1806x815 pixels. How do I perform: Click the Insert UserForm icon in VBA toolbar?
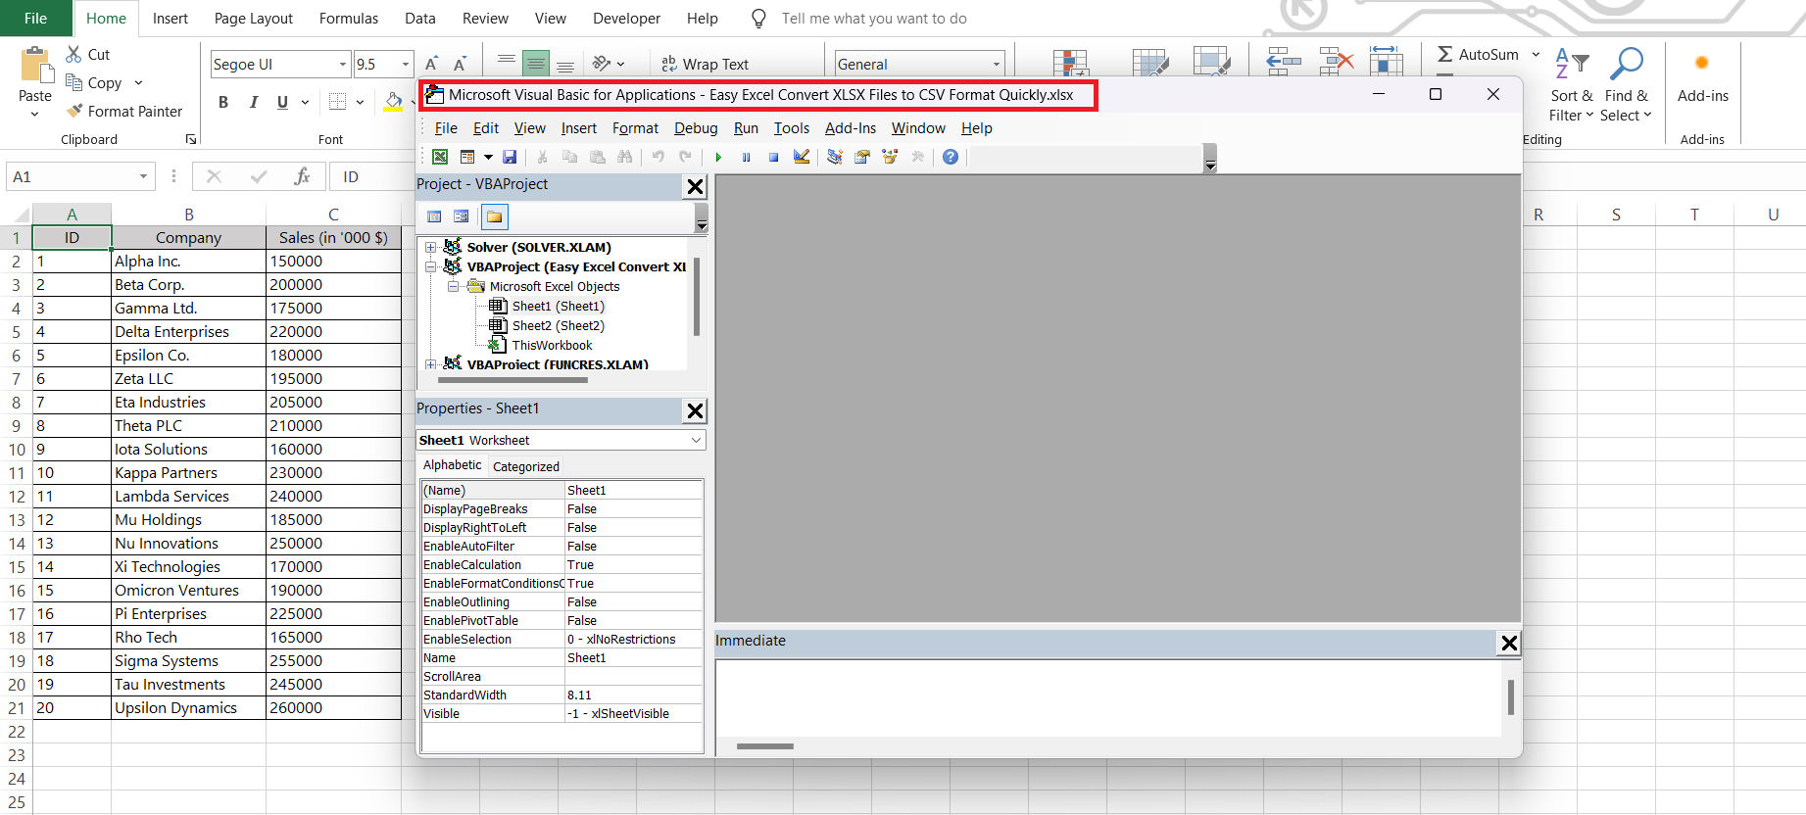click(x=467, y=157)
